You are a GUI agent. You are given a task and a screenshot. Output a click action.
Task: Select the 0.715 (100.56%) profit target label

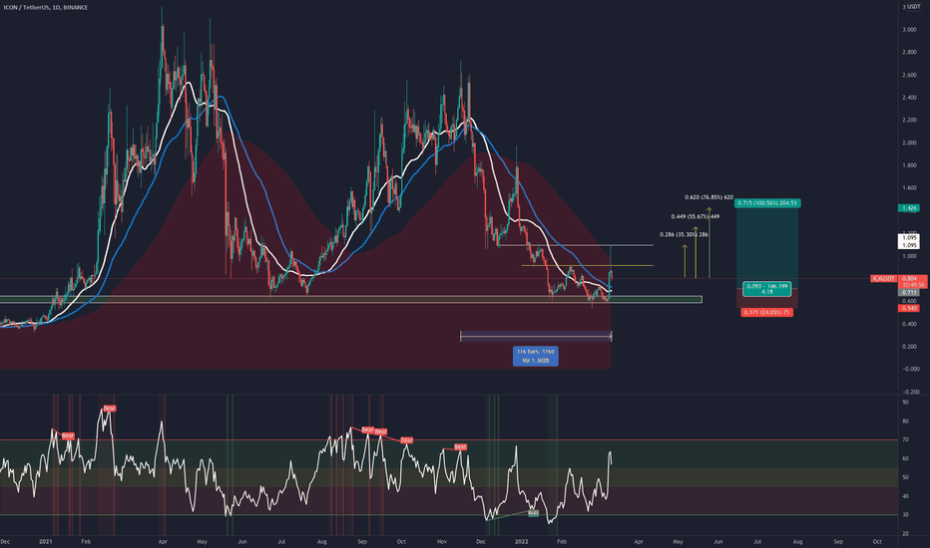pyautogui.click(x=767, y=203)
